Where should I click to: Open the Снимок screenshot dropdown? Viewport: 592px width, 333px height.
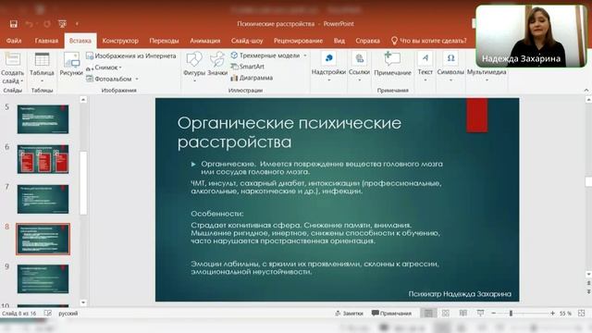point(104,68)
